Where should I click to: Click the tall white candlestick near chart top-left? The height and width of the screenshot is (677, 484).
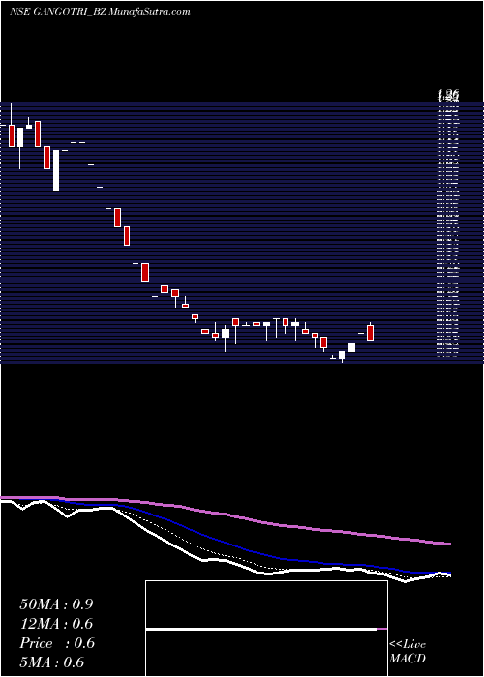click(x=56, y=170)
